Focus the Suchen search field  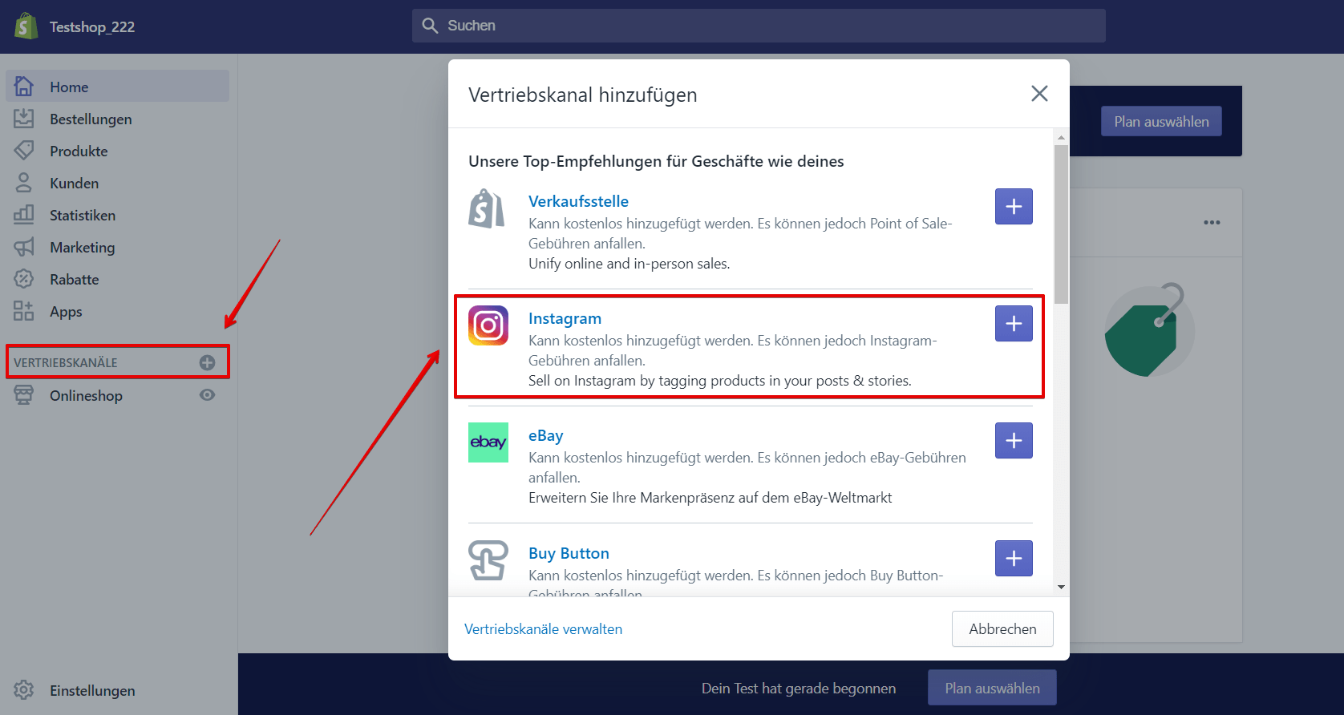[759, 26]
